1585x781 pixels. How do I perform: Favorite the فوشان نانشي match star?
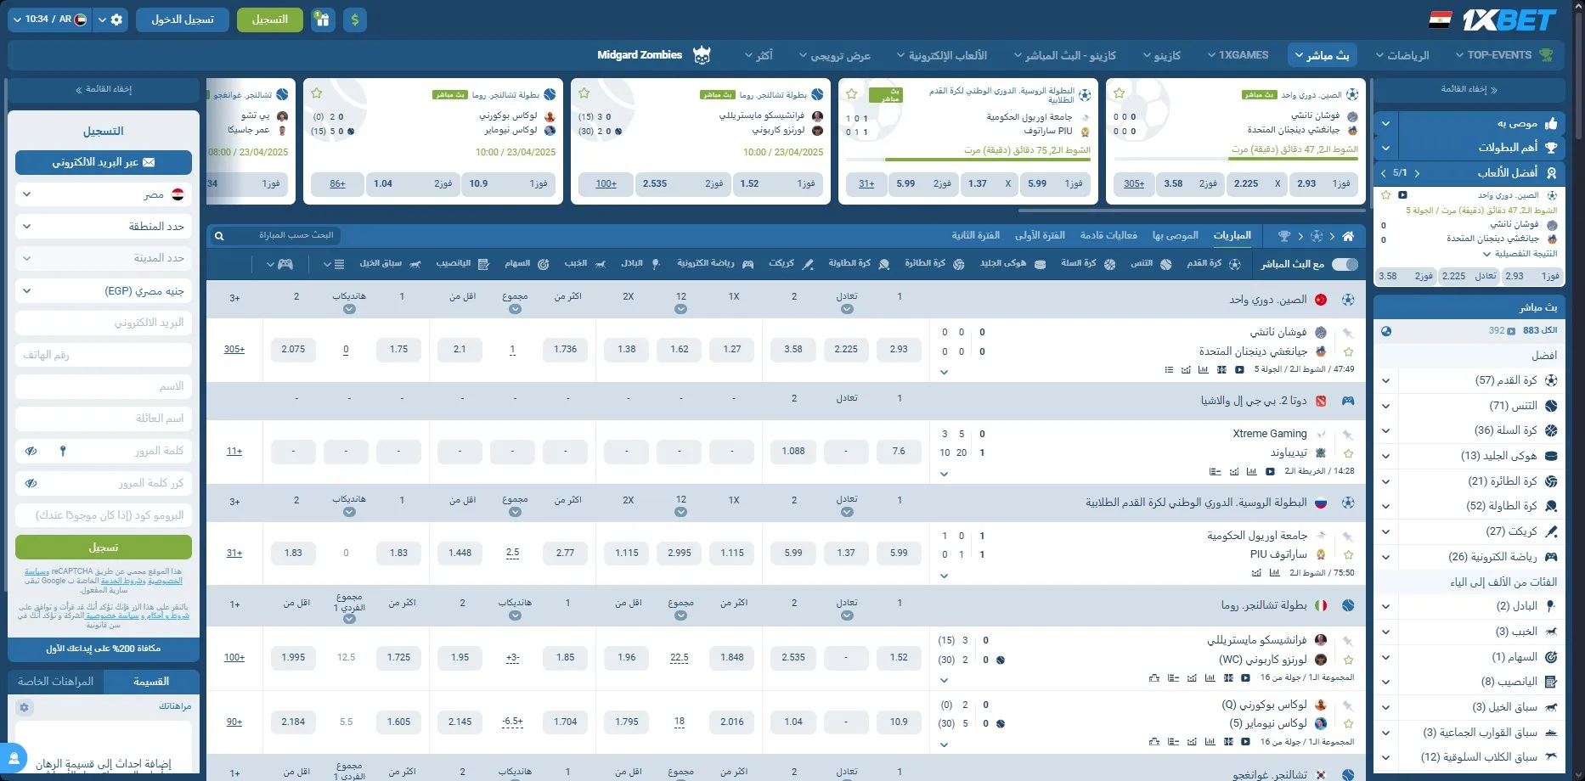pyautogui.click(x=1348, y=351)
